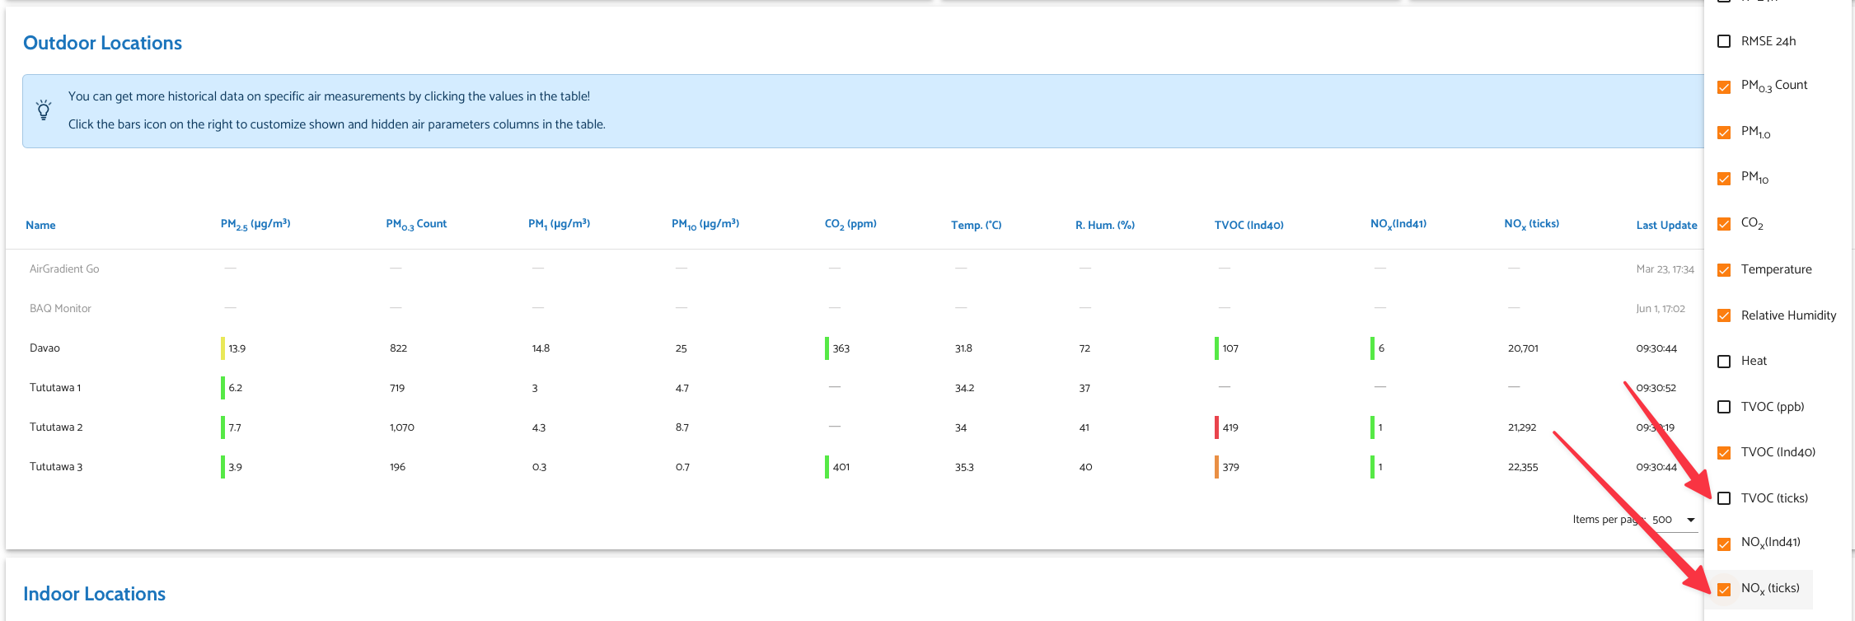Open the Items per page dropdown
The image size is (1855, 621).
point(1673,520)
